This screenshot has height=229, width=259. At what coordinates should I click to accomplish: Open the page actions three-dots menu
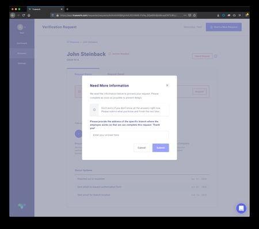click(x=185, y=15)
